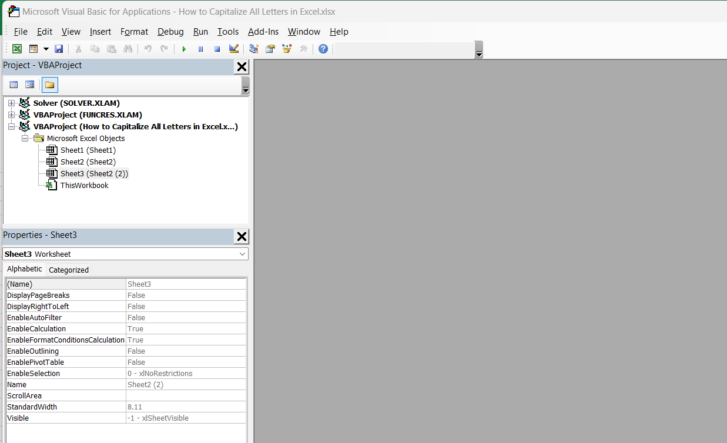Click the blue Help question mark icon
Screen dimensions: 727x443
pyautogui.click(x=323, y=49)
